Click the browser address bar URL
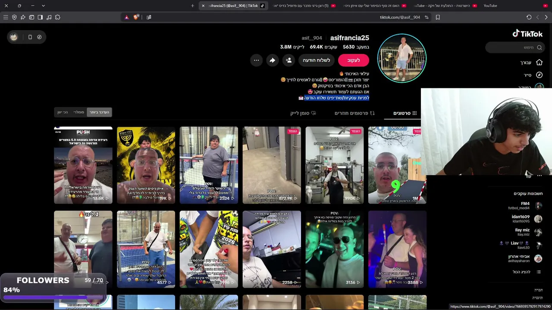 click(400, 17)
